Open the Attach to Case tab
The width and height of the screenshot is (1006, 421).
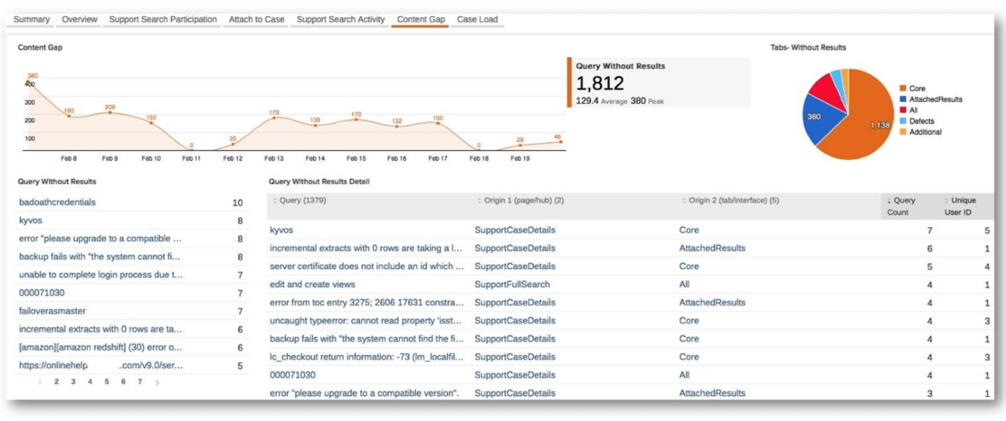(x=256, y=20)
